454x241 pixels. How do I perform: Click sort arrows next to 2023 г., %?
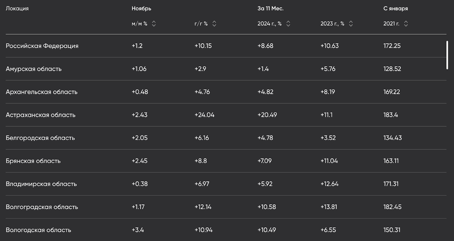coord(351,24)
